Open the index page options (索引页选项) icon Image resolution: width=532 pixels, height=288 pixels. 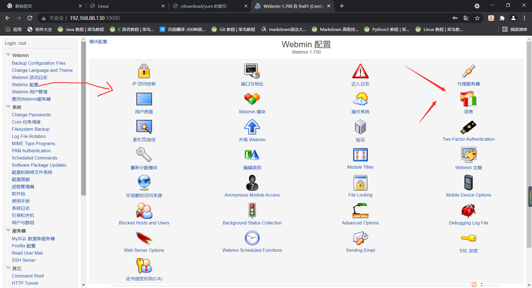click(x=144, y=127)
